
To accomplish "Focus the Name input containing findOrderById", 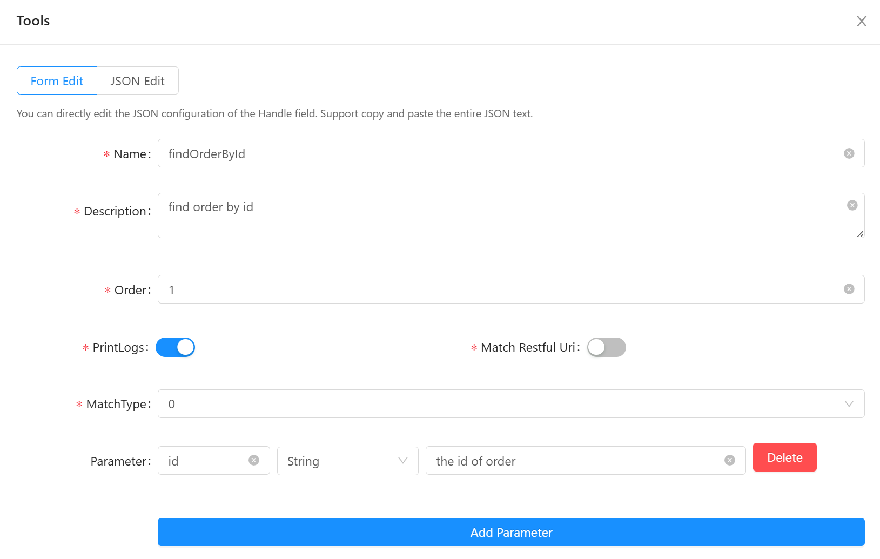I will pos(497,154).
